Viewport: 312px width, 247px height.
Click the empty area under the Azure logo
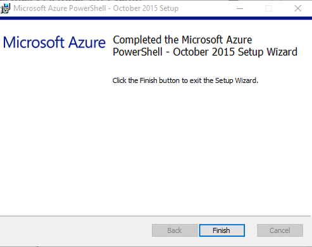(x=54, y=131)
